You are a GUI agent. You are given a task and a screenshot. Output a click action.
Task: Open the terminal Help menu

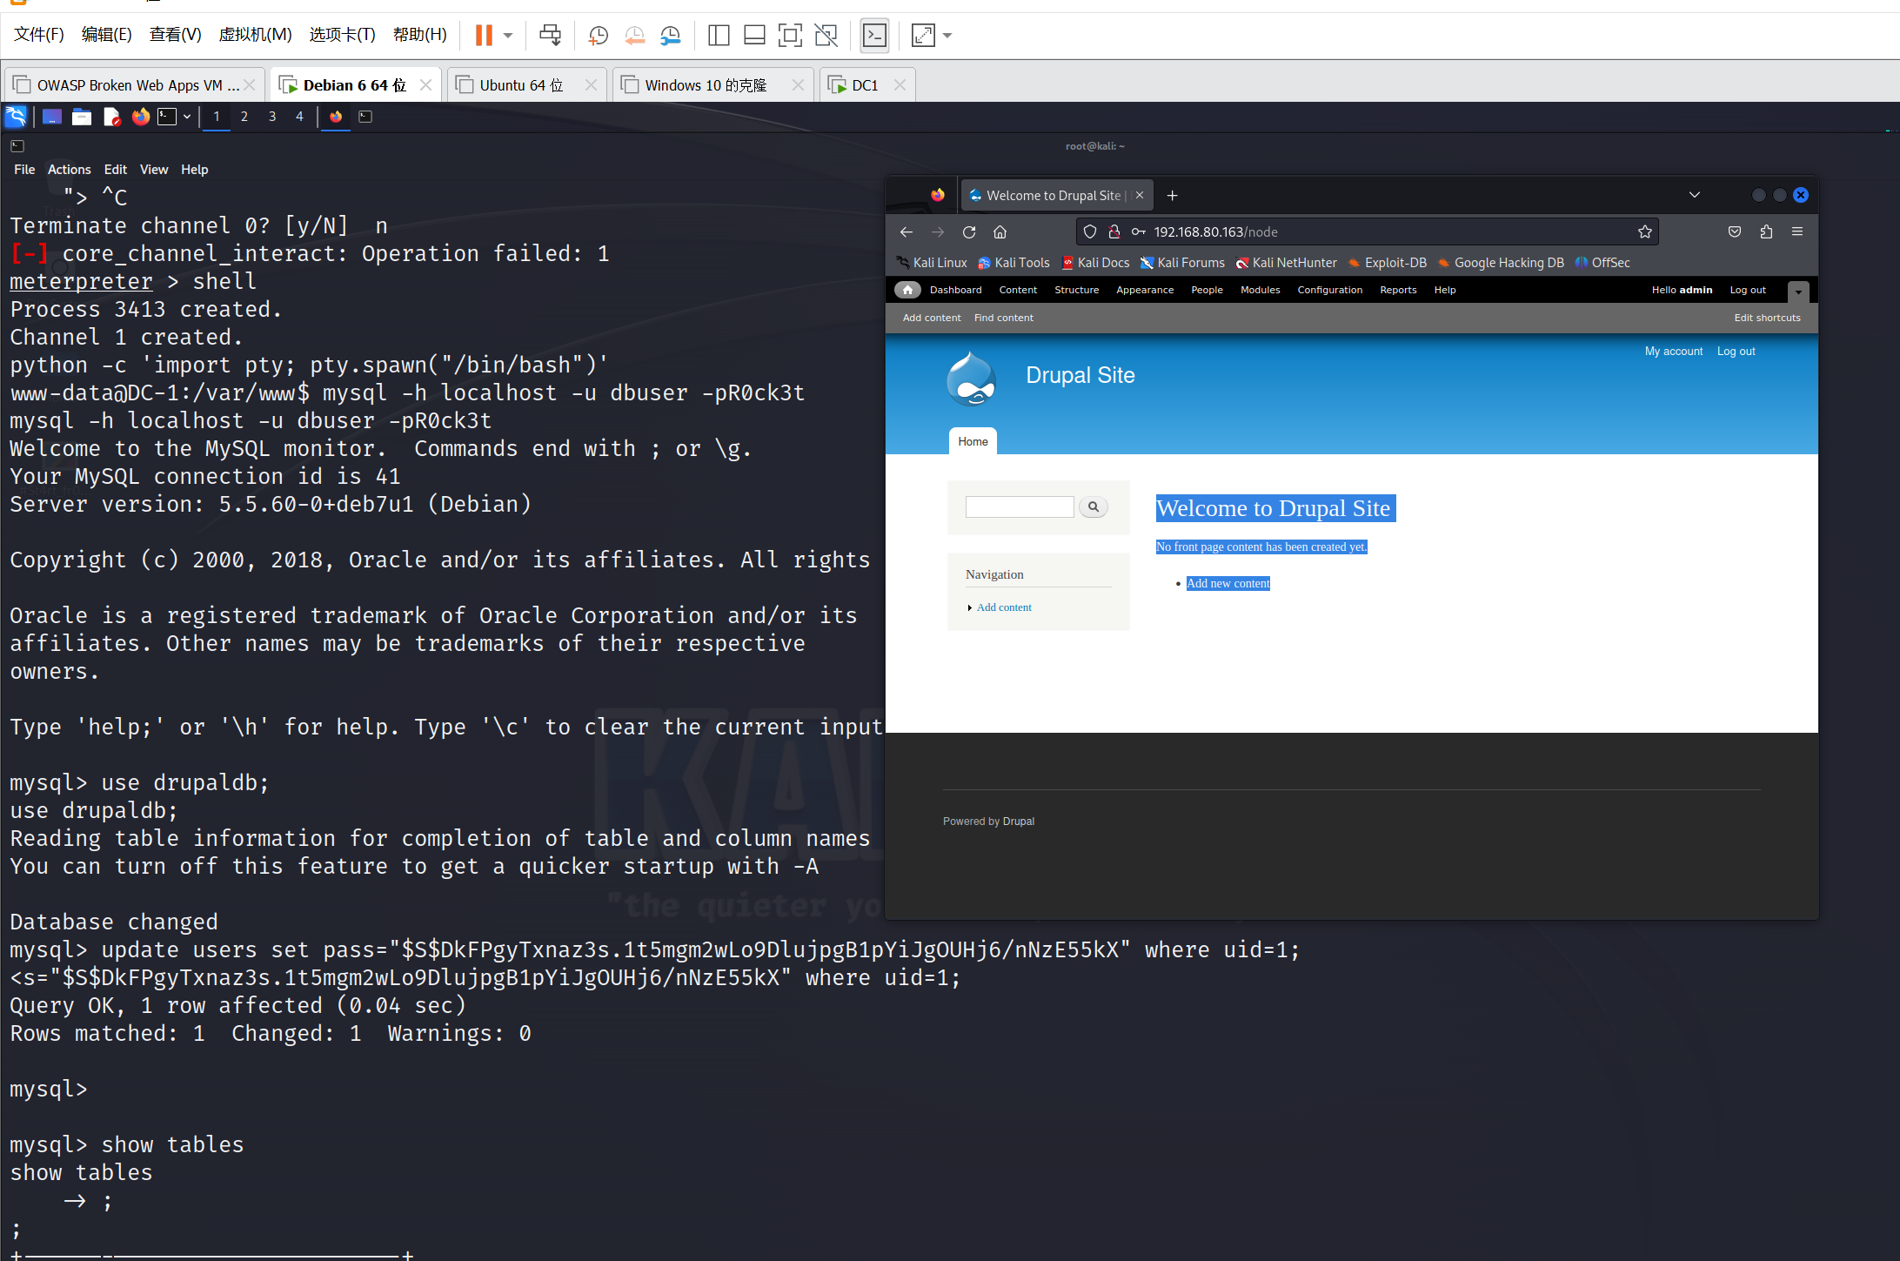click(x=194, y=169)
